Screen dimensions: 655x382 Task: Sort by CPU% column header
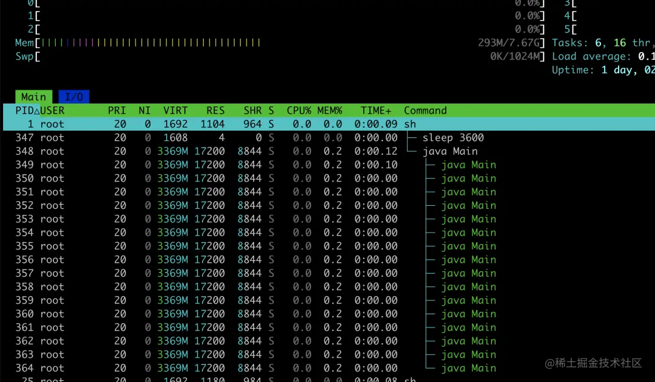point(299,111)
